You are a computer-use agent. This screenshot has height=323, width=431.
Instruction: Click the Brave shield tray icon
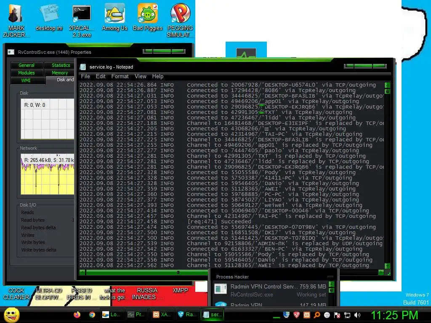point(296,315)
